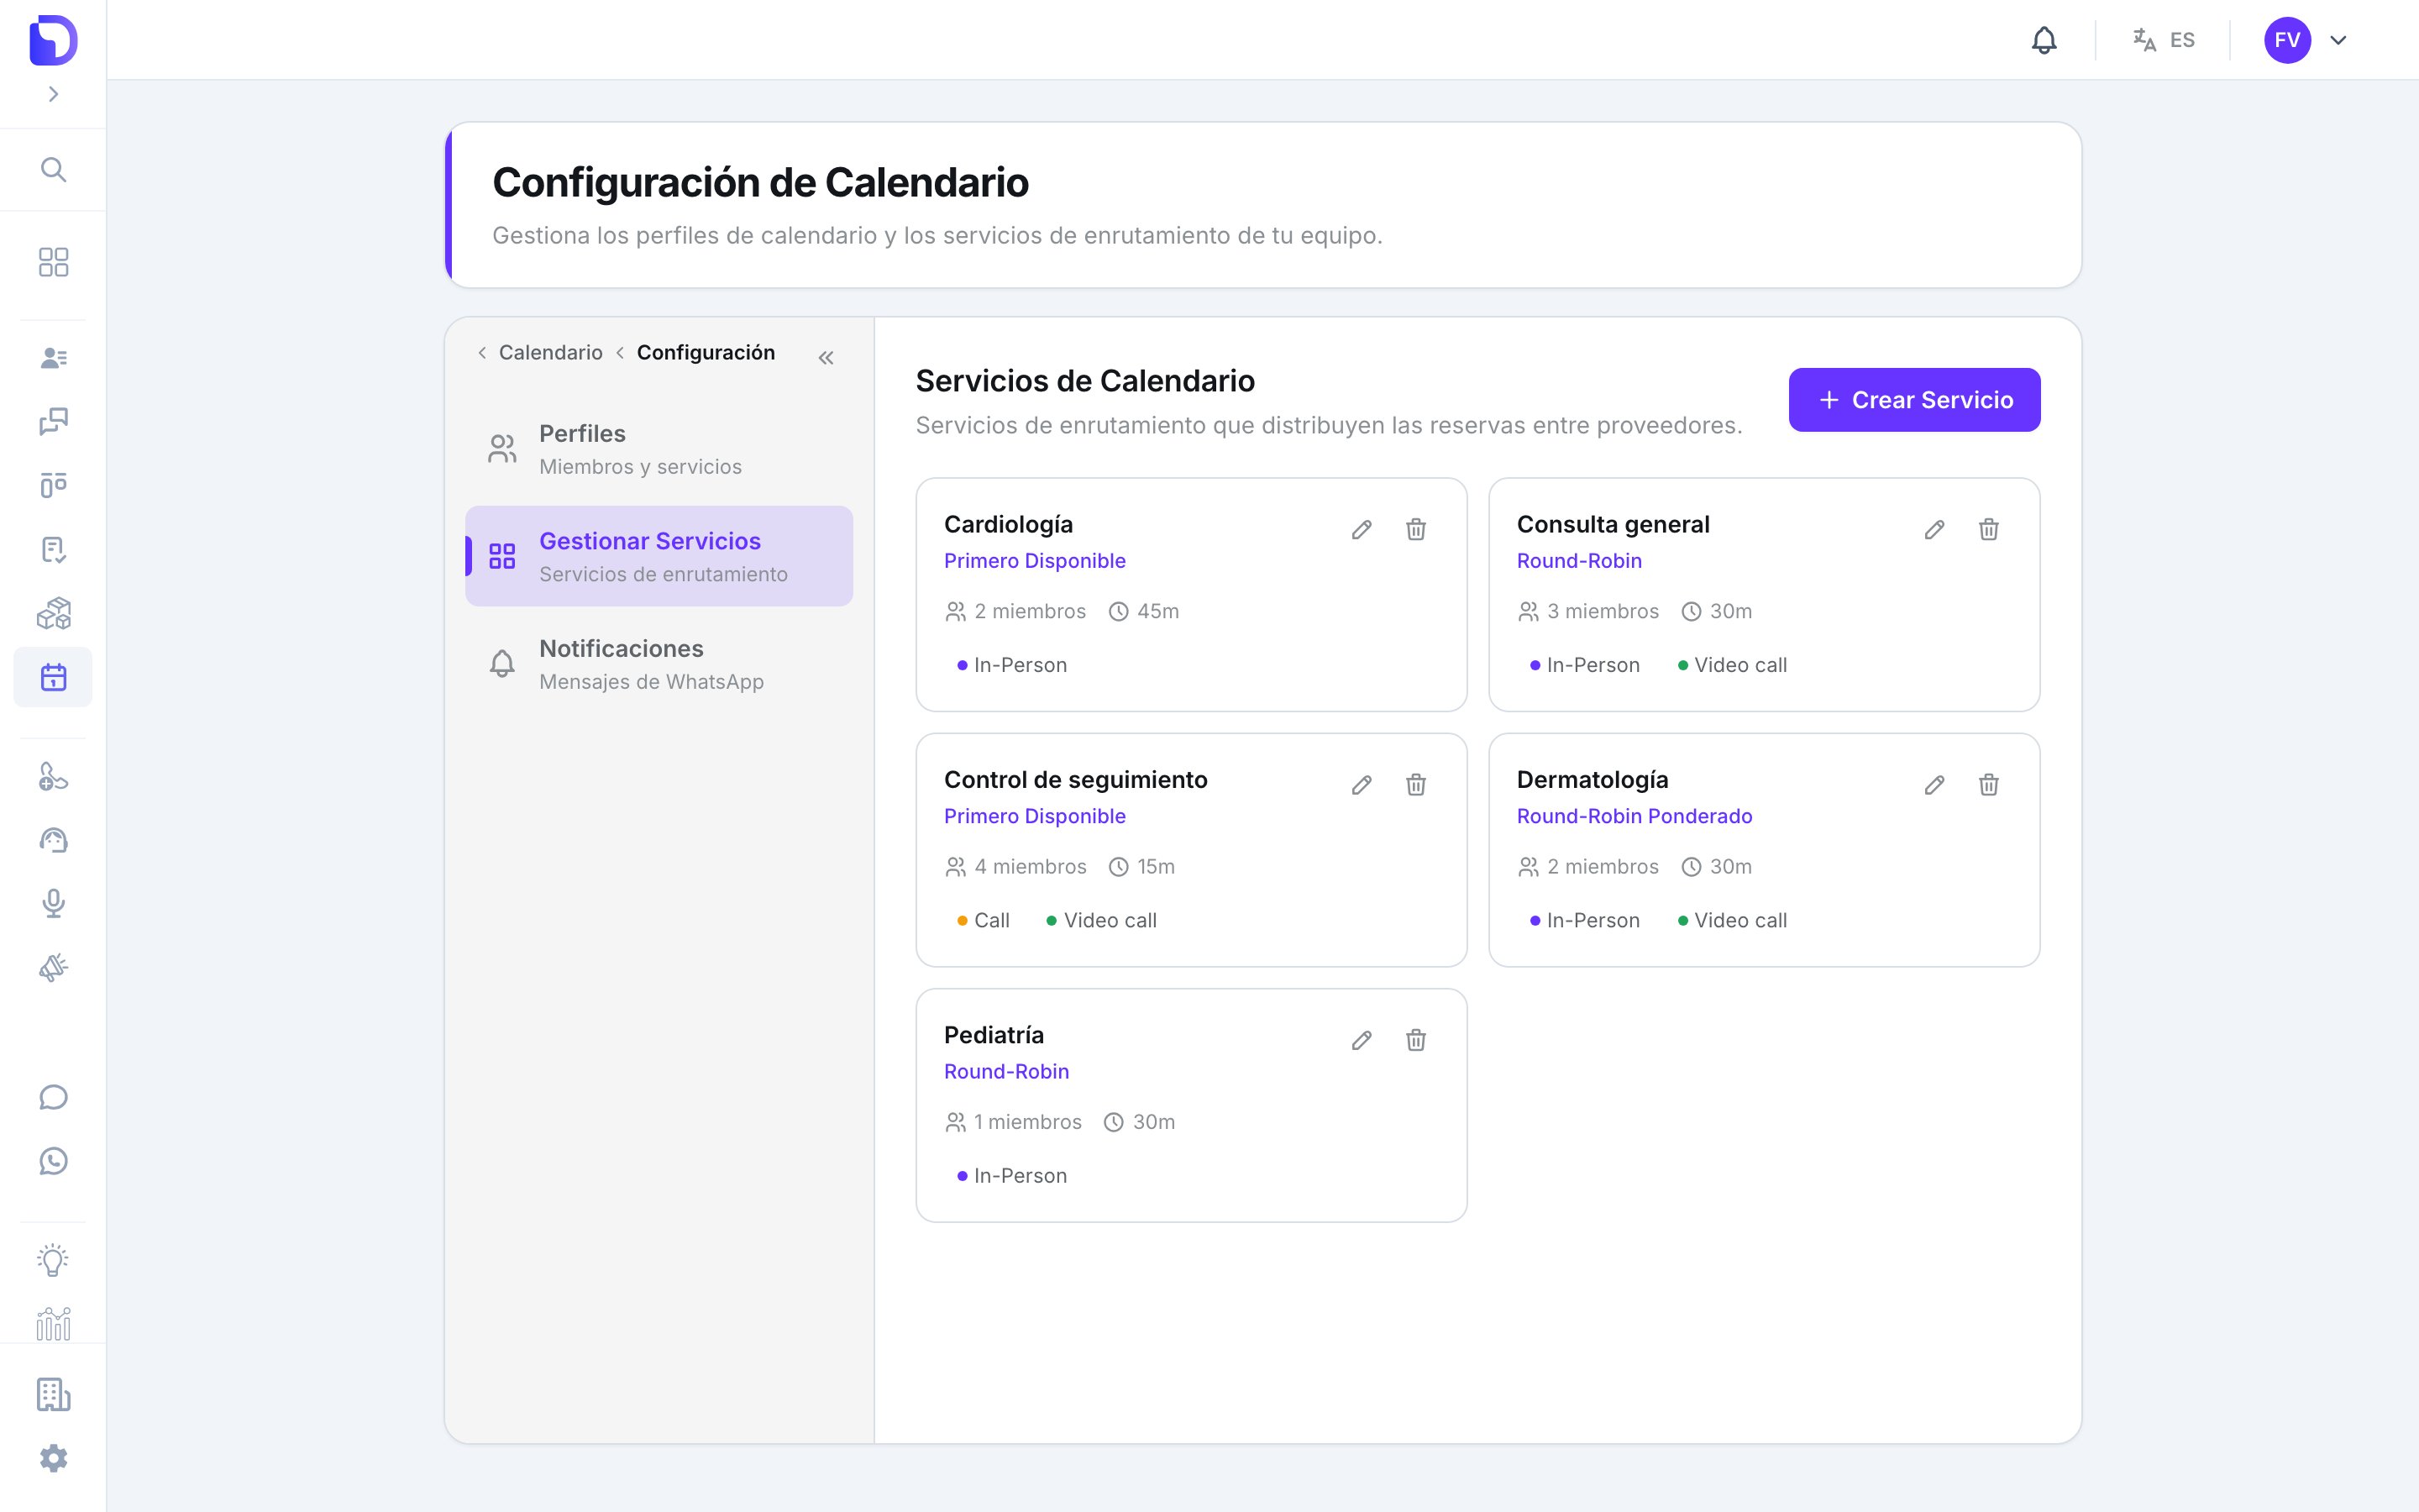Delete the Pediatría service
The width and height of the screenshot is (2419, 1512).
tap(1415, 1040)
